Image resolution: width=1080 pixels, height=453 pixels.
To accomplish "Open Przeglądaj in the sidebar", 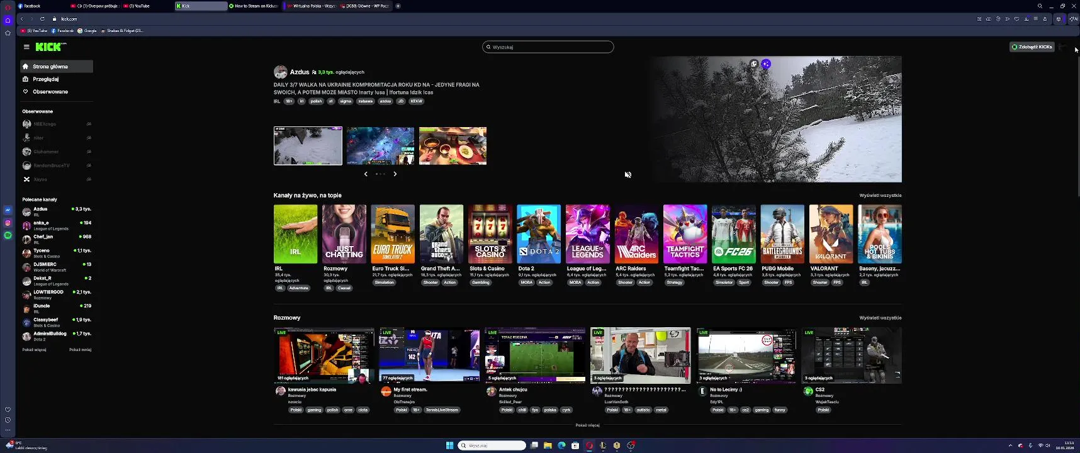I will (56, 79).
